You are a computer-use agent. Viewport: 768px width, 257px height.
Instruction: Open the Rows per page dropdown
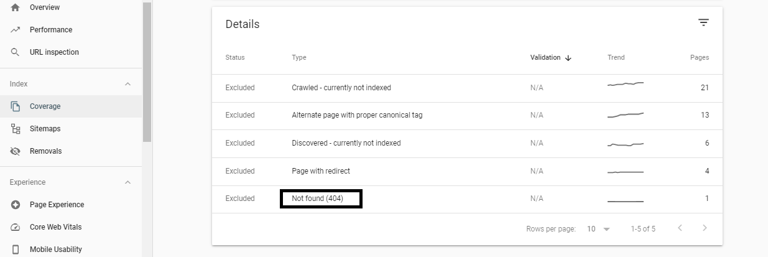(598, 229)
